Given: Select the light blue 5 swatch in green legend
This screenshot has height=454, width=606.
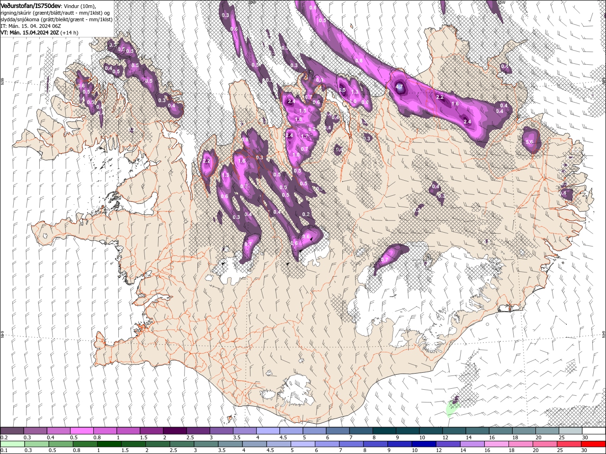Looking at the screenshot, I should (x=303, y=444).
